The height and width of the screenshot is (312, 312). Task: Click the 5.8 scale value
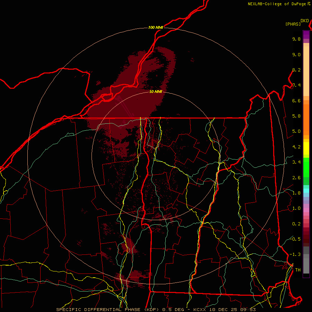pyautogui.click(x=296, y=116)
